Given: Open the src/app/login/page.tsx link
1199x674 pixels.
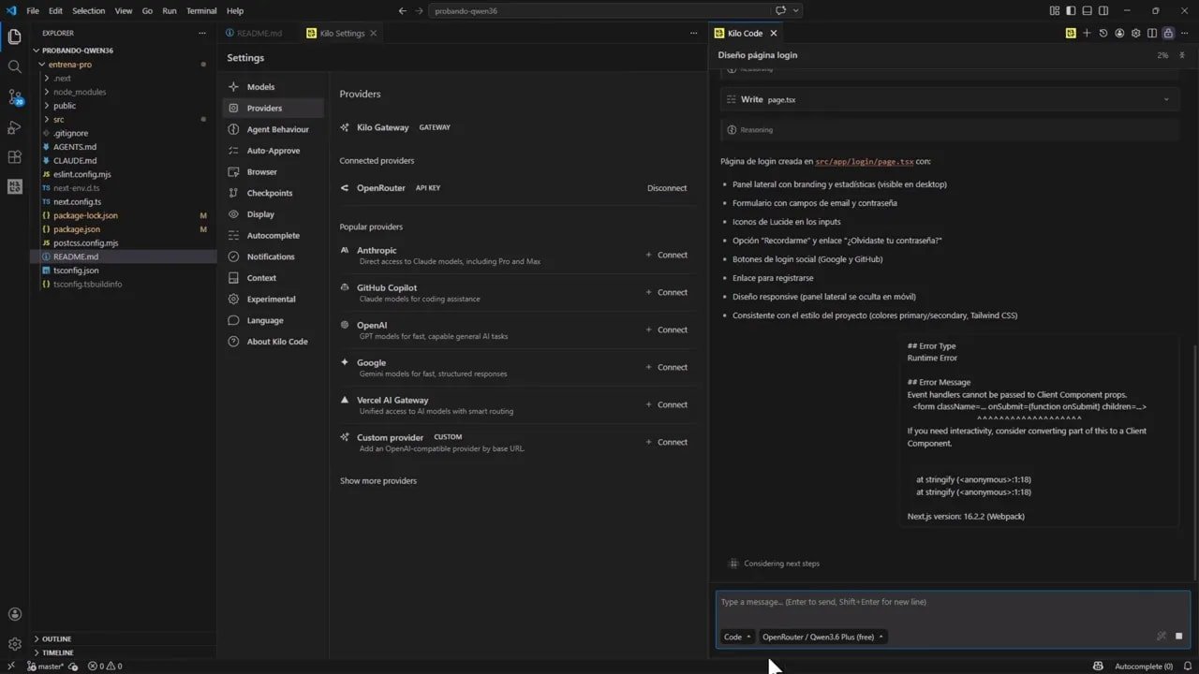Looking at the screenshot, I should tap(864, 161).
